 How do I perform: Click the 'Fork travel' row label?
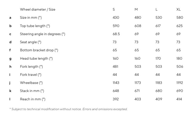pos(31,75)
